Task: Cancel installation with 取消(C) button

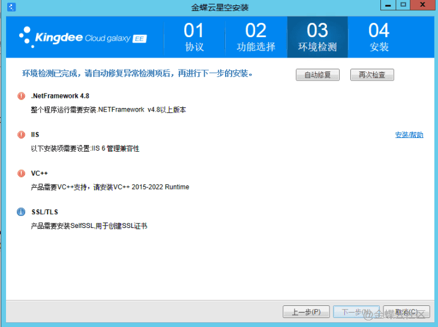Action: (x=406, y=311)
